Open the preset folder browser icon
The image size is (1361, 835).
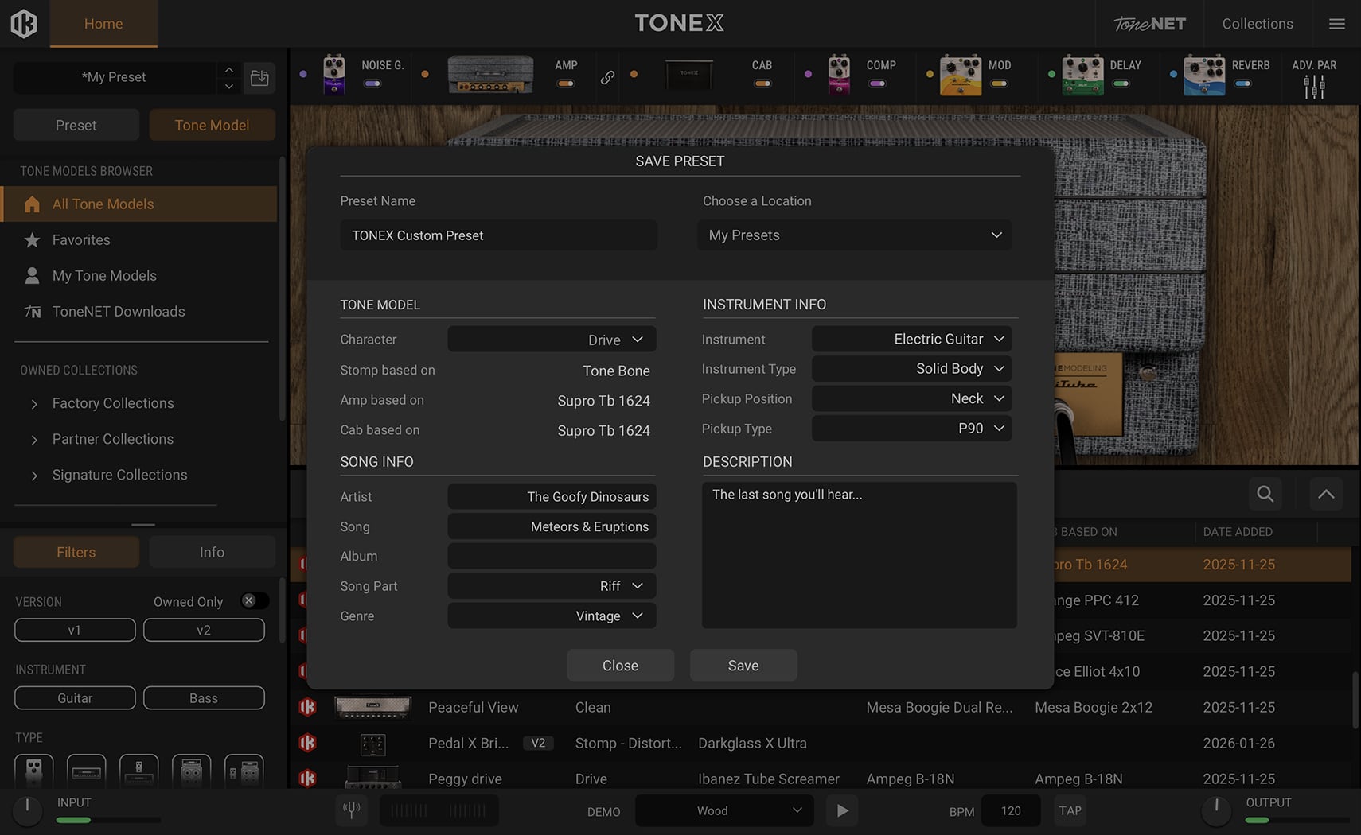(x=259, y=77)
